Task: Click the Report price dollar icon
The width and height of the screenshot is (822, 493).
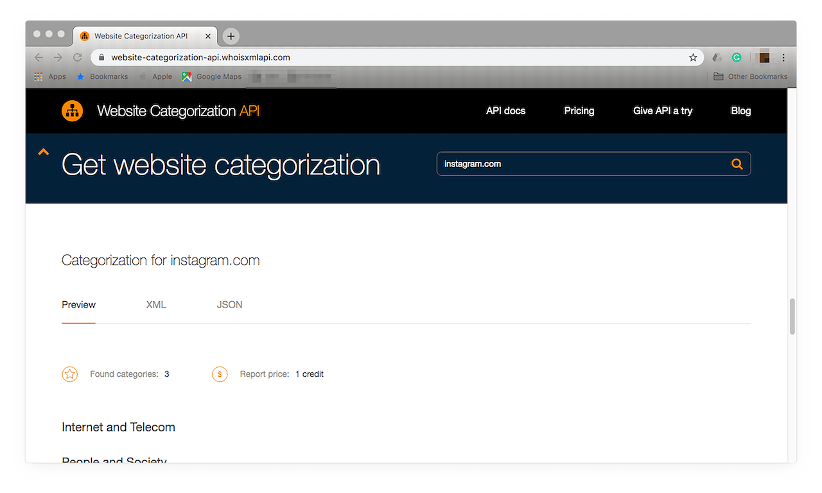Action: coord(220,374)
